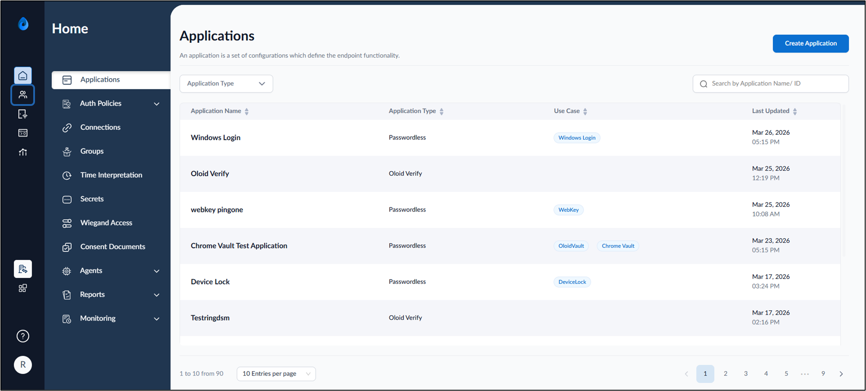The image size is (866, 391).
Task: Click the search magnifier icon
Action: click(704, 84)
